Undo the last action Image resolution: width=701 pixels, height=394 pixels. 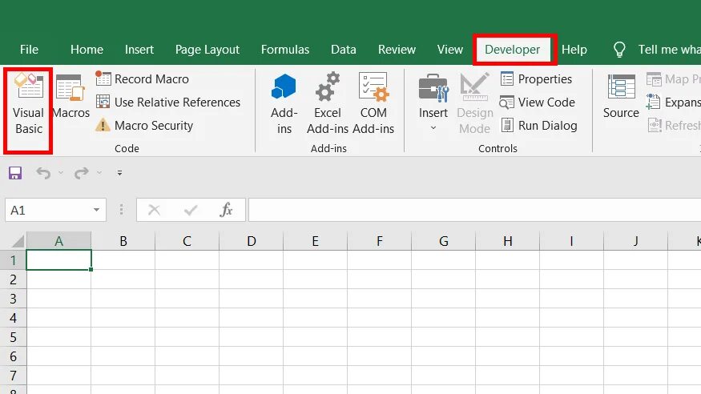tap(43, 173)
